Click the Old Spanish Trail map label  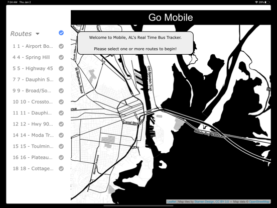(x=150, y=78)
